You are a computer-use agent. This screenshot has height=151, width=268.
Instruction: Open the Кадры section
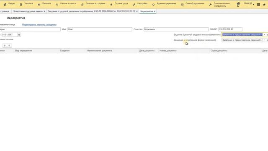pos(11,3)
